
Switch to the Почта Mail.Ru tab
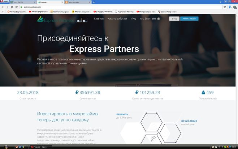point(23,2)
